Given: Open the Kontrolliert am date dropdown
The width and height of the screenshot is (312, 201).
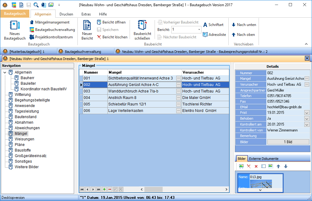Looking at the screenshot, I should pyautogui.click(x=307, y=124).
